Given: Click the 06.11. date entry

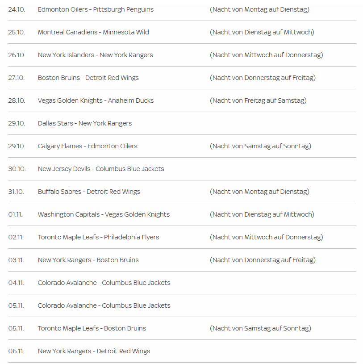Looking at the screenshot, I should click(x=16, y=351).
